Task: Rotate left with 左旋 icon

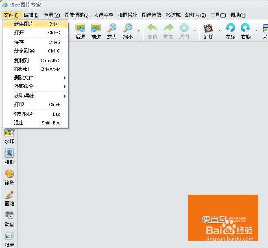Action: coord(230,28)
